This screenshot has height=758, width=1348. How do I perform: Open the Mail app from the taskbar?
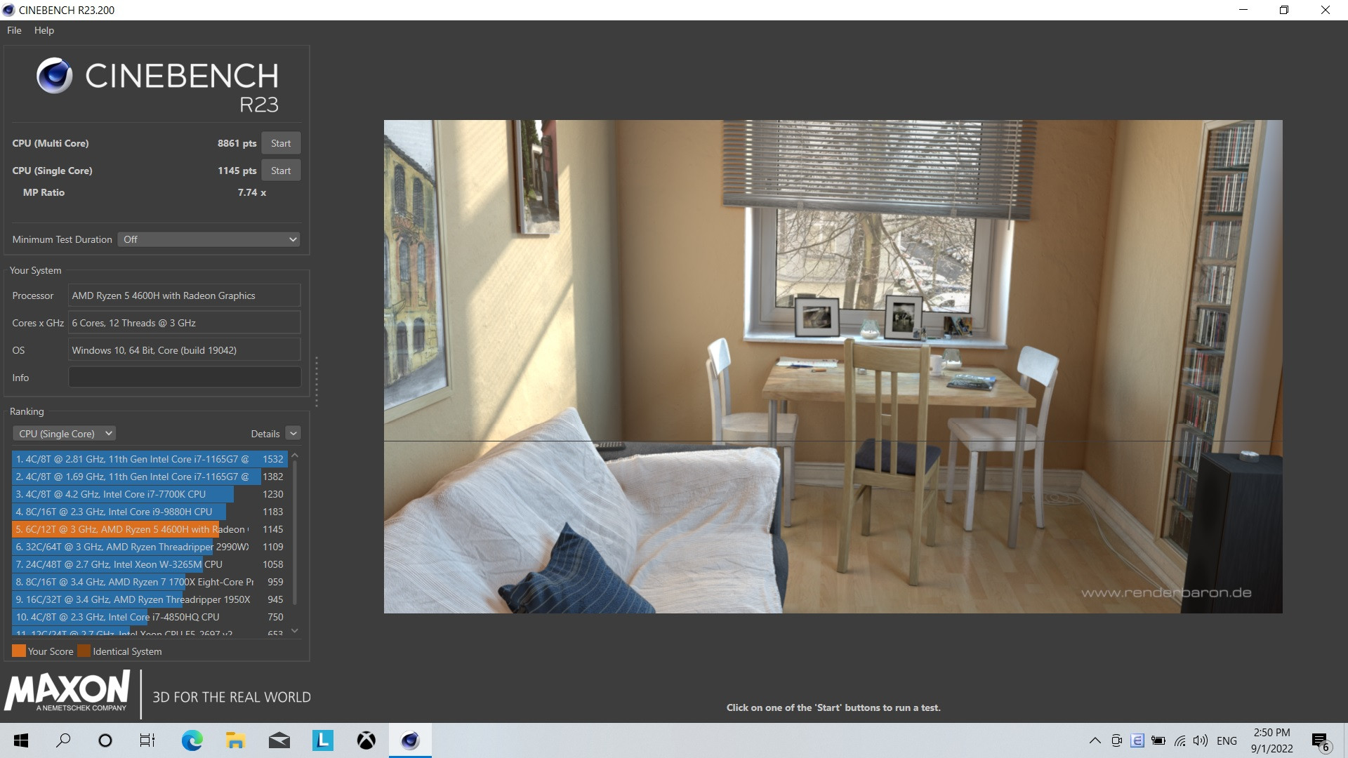(279, 740)
